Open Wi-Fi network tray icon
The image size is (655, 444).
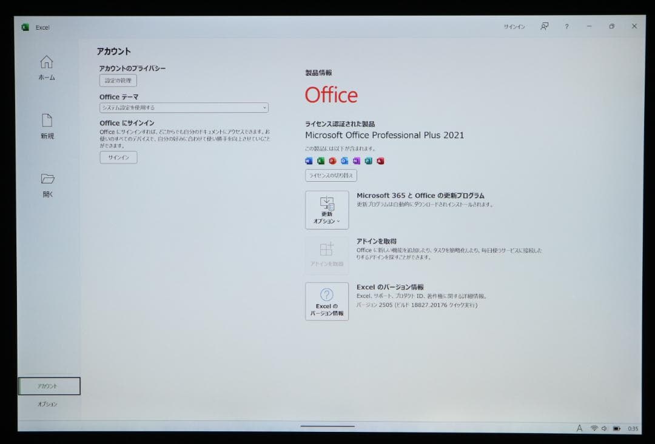click(594, 428)
